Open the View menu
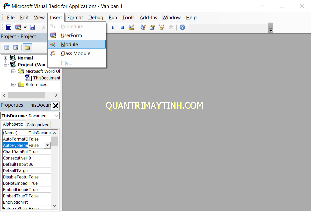The width and height of the screenshot is (311, 212). pos(39,18)
